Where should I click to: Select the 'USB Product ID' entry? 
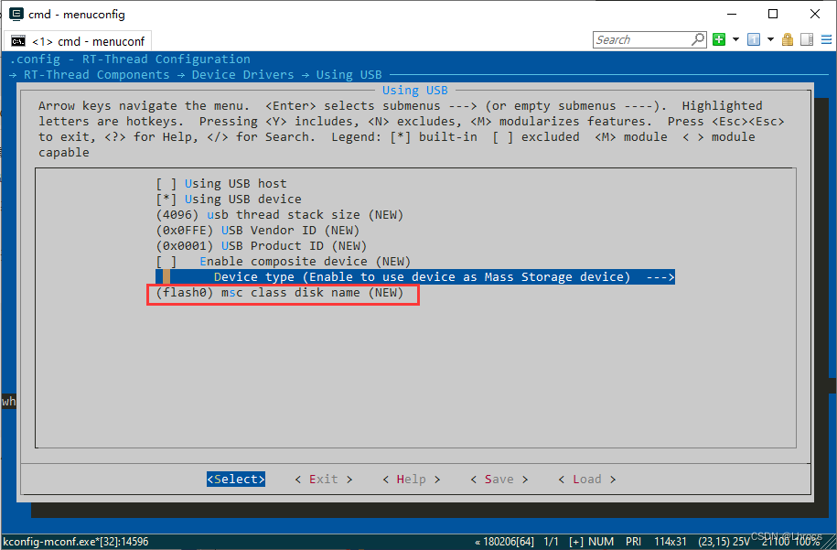click(x=262, y=245)
